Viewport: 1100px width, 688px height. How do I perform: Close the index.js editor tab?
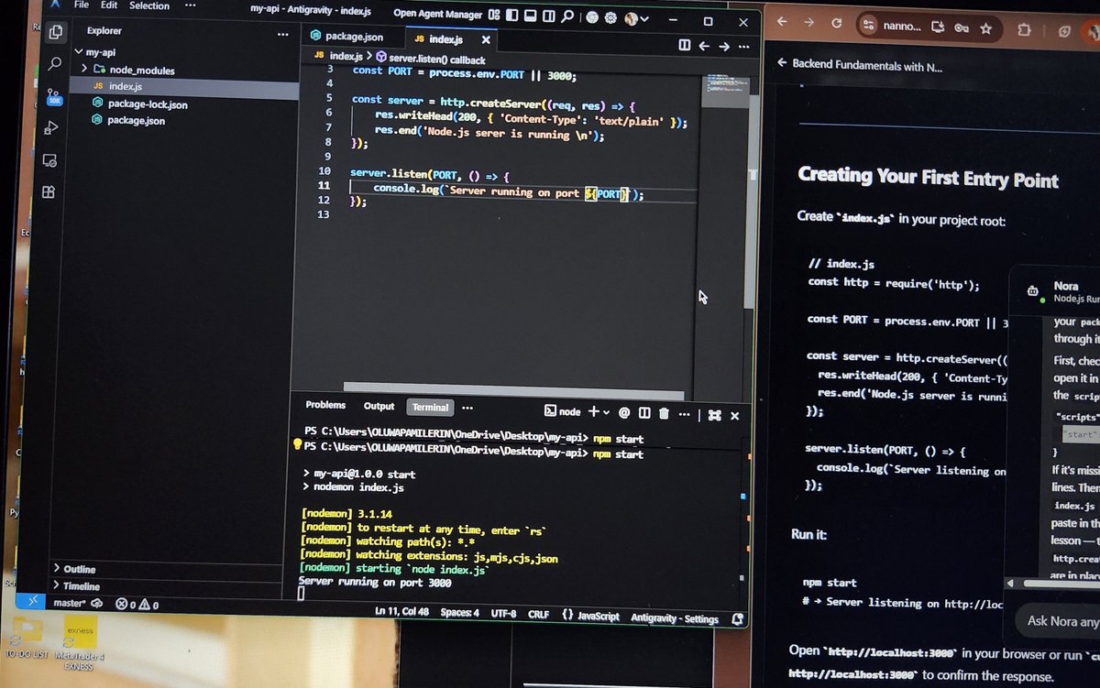pyautogui.click(x=486, y=39)
